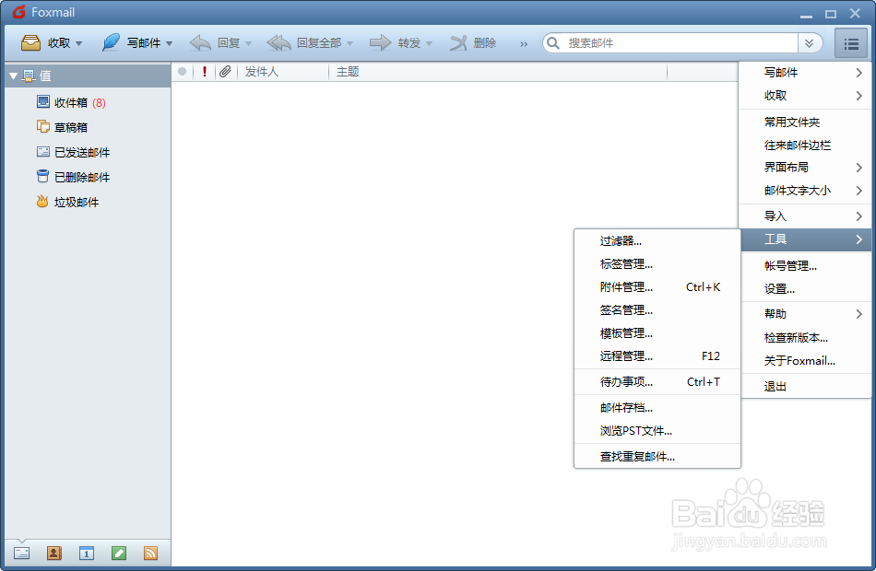
Task: Click the hamburger menu icon top right
Action: (x=850, y=42)
